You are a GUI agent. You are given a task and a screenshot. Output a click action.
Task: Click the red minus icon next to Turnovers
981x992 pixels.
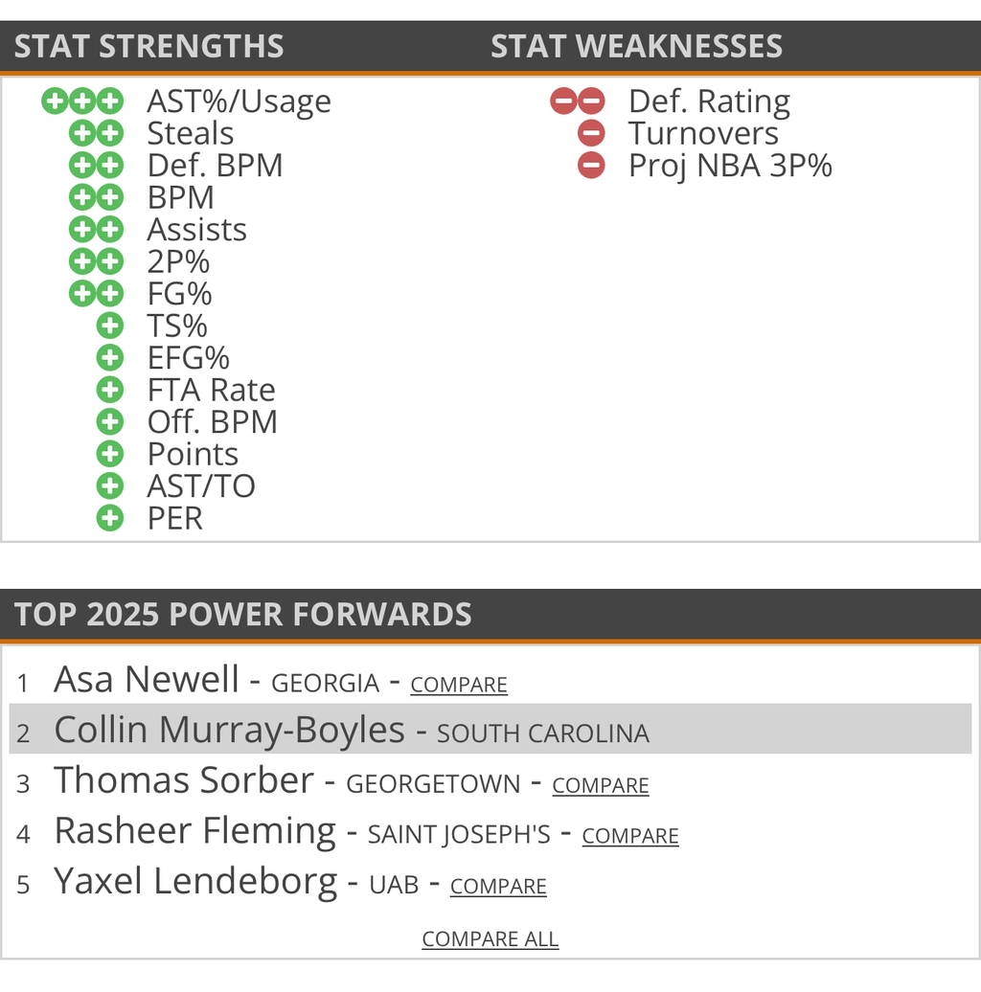point(591,134)
